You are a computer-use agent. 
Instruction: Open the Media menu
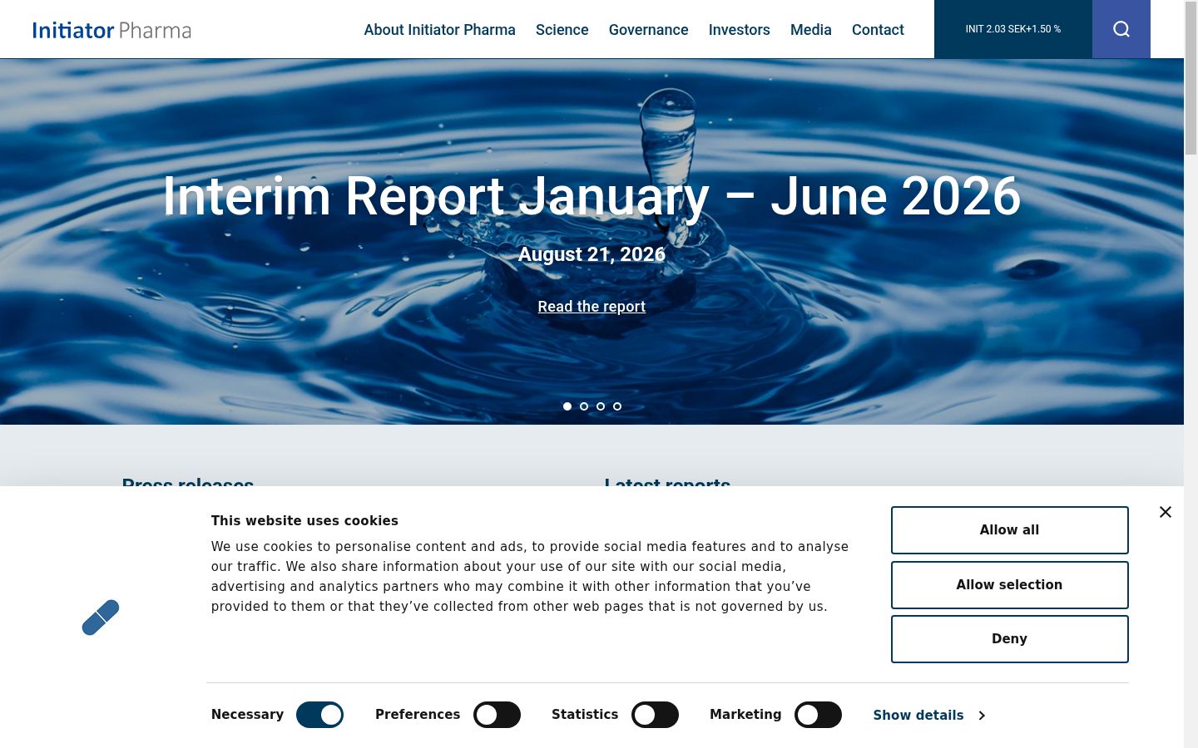(810, 30)
